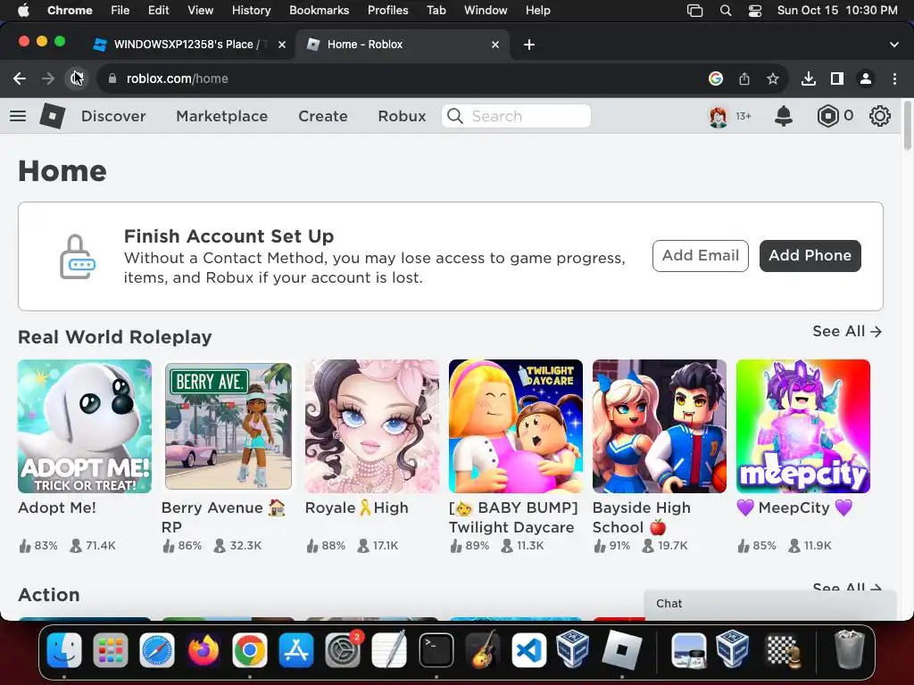Launch Finder from the Dock
Viewport: 914px width, 685px height.
64,650
